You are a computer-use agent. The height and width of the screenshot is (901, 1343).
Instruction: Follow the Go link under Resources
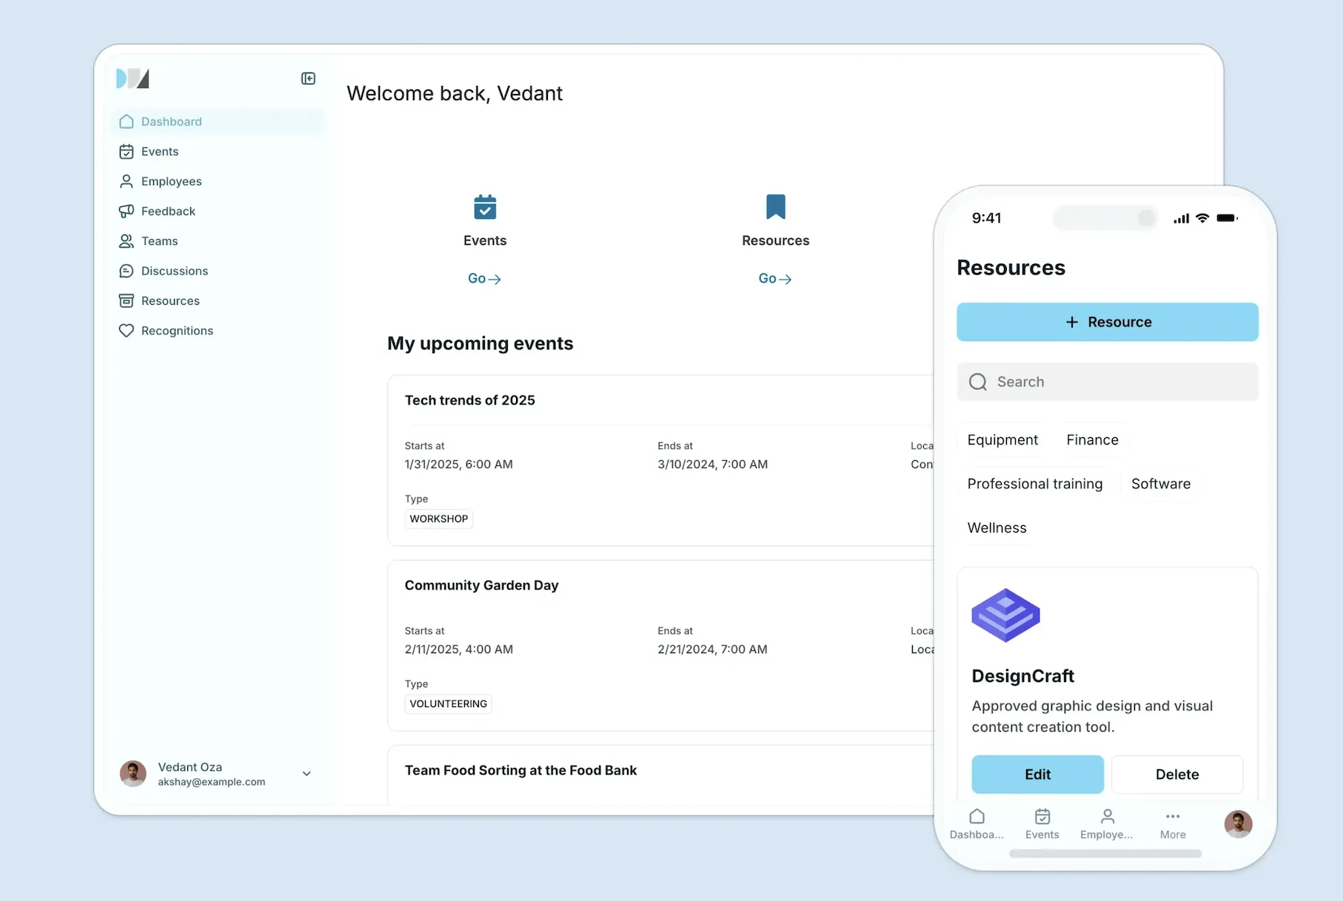775,279
